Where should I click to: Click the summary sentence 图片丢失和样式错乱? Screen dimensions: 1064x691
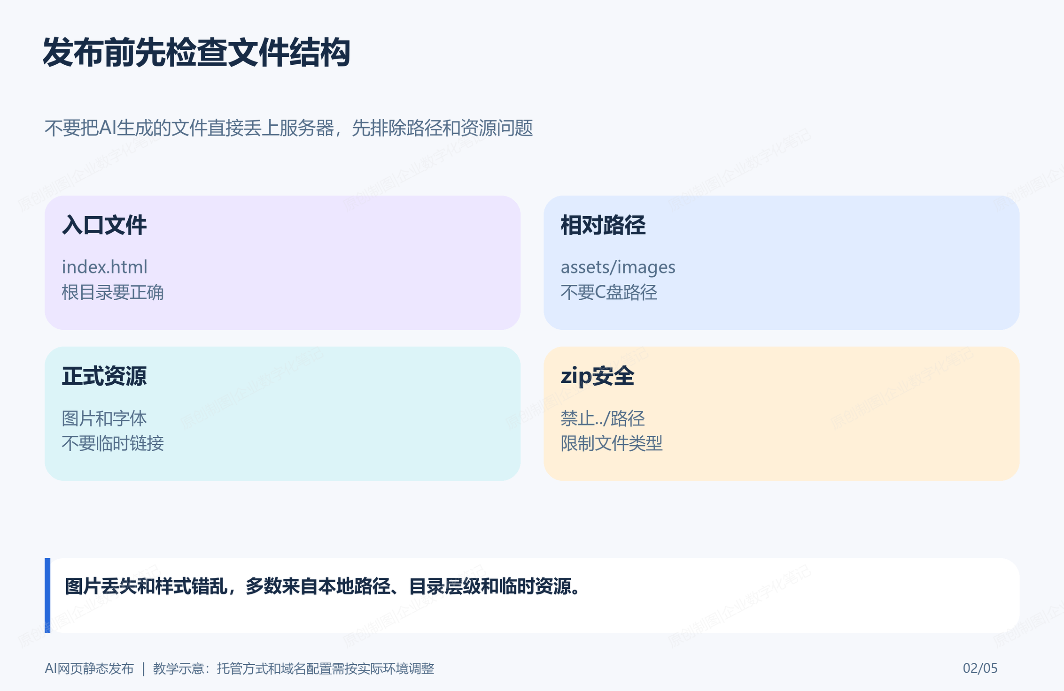323,586
